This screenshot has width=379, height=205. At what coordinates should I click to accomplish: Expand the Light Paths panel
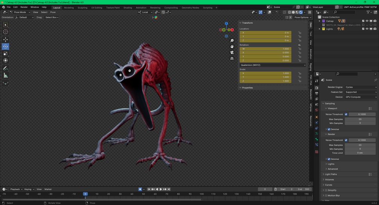[331, 174]
